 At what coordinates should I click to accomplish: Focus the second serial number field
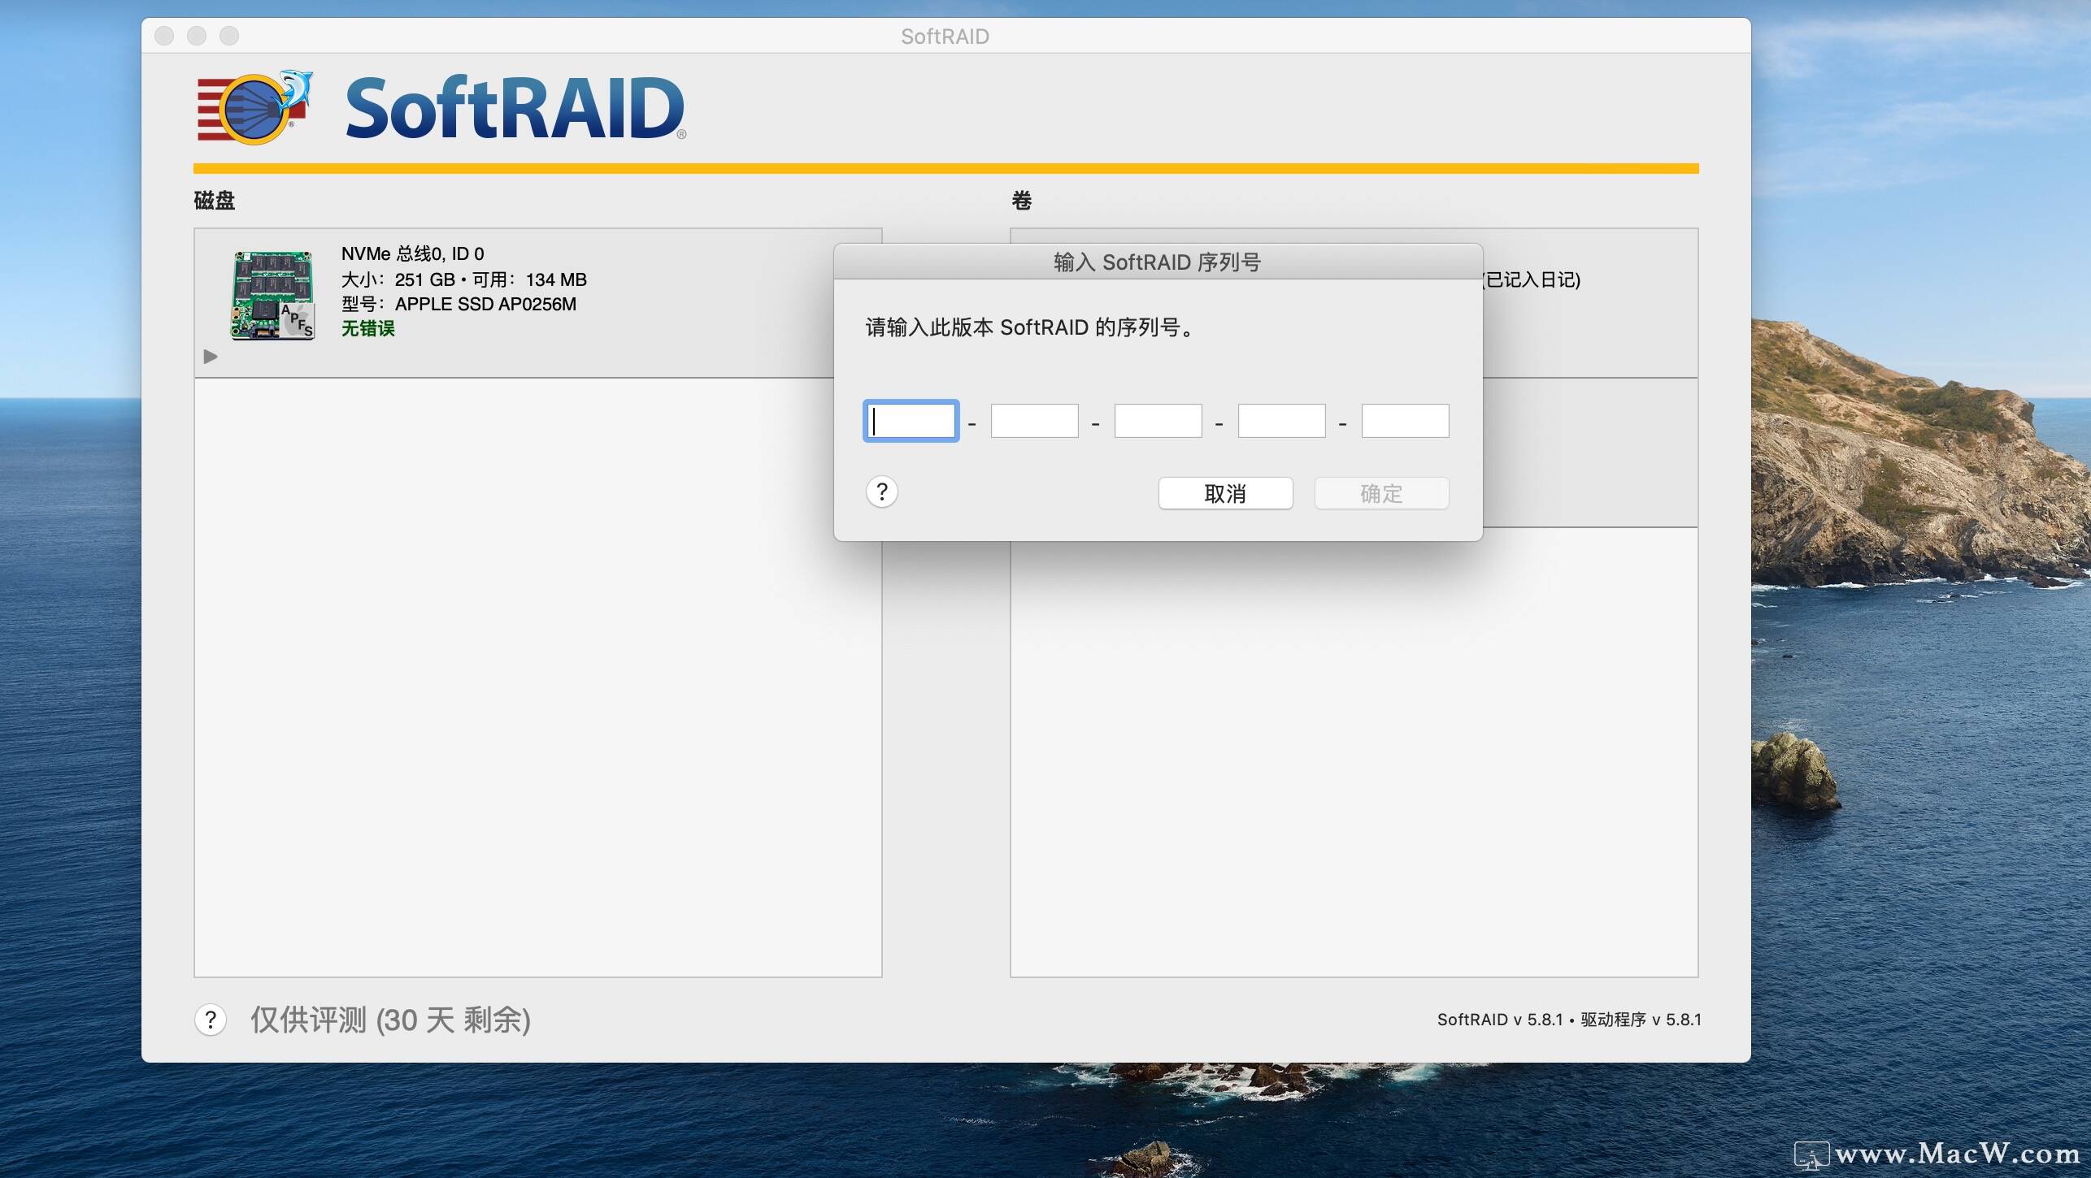1034,421
